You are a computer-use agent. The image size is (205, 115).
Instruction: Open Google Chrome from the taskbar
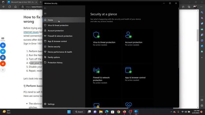pos(119,112)
